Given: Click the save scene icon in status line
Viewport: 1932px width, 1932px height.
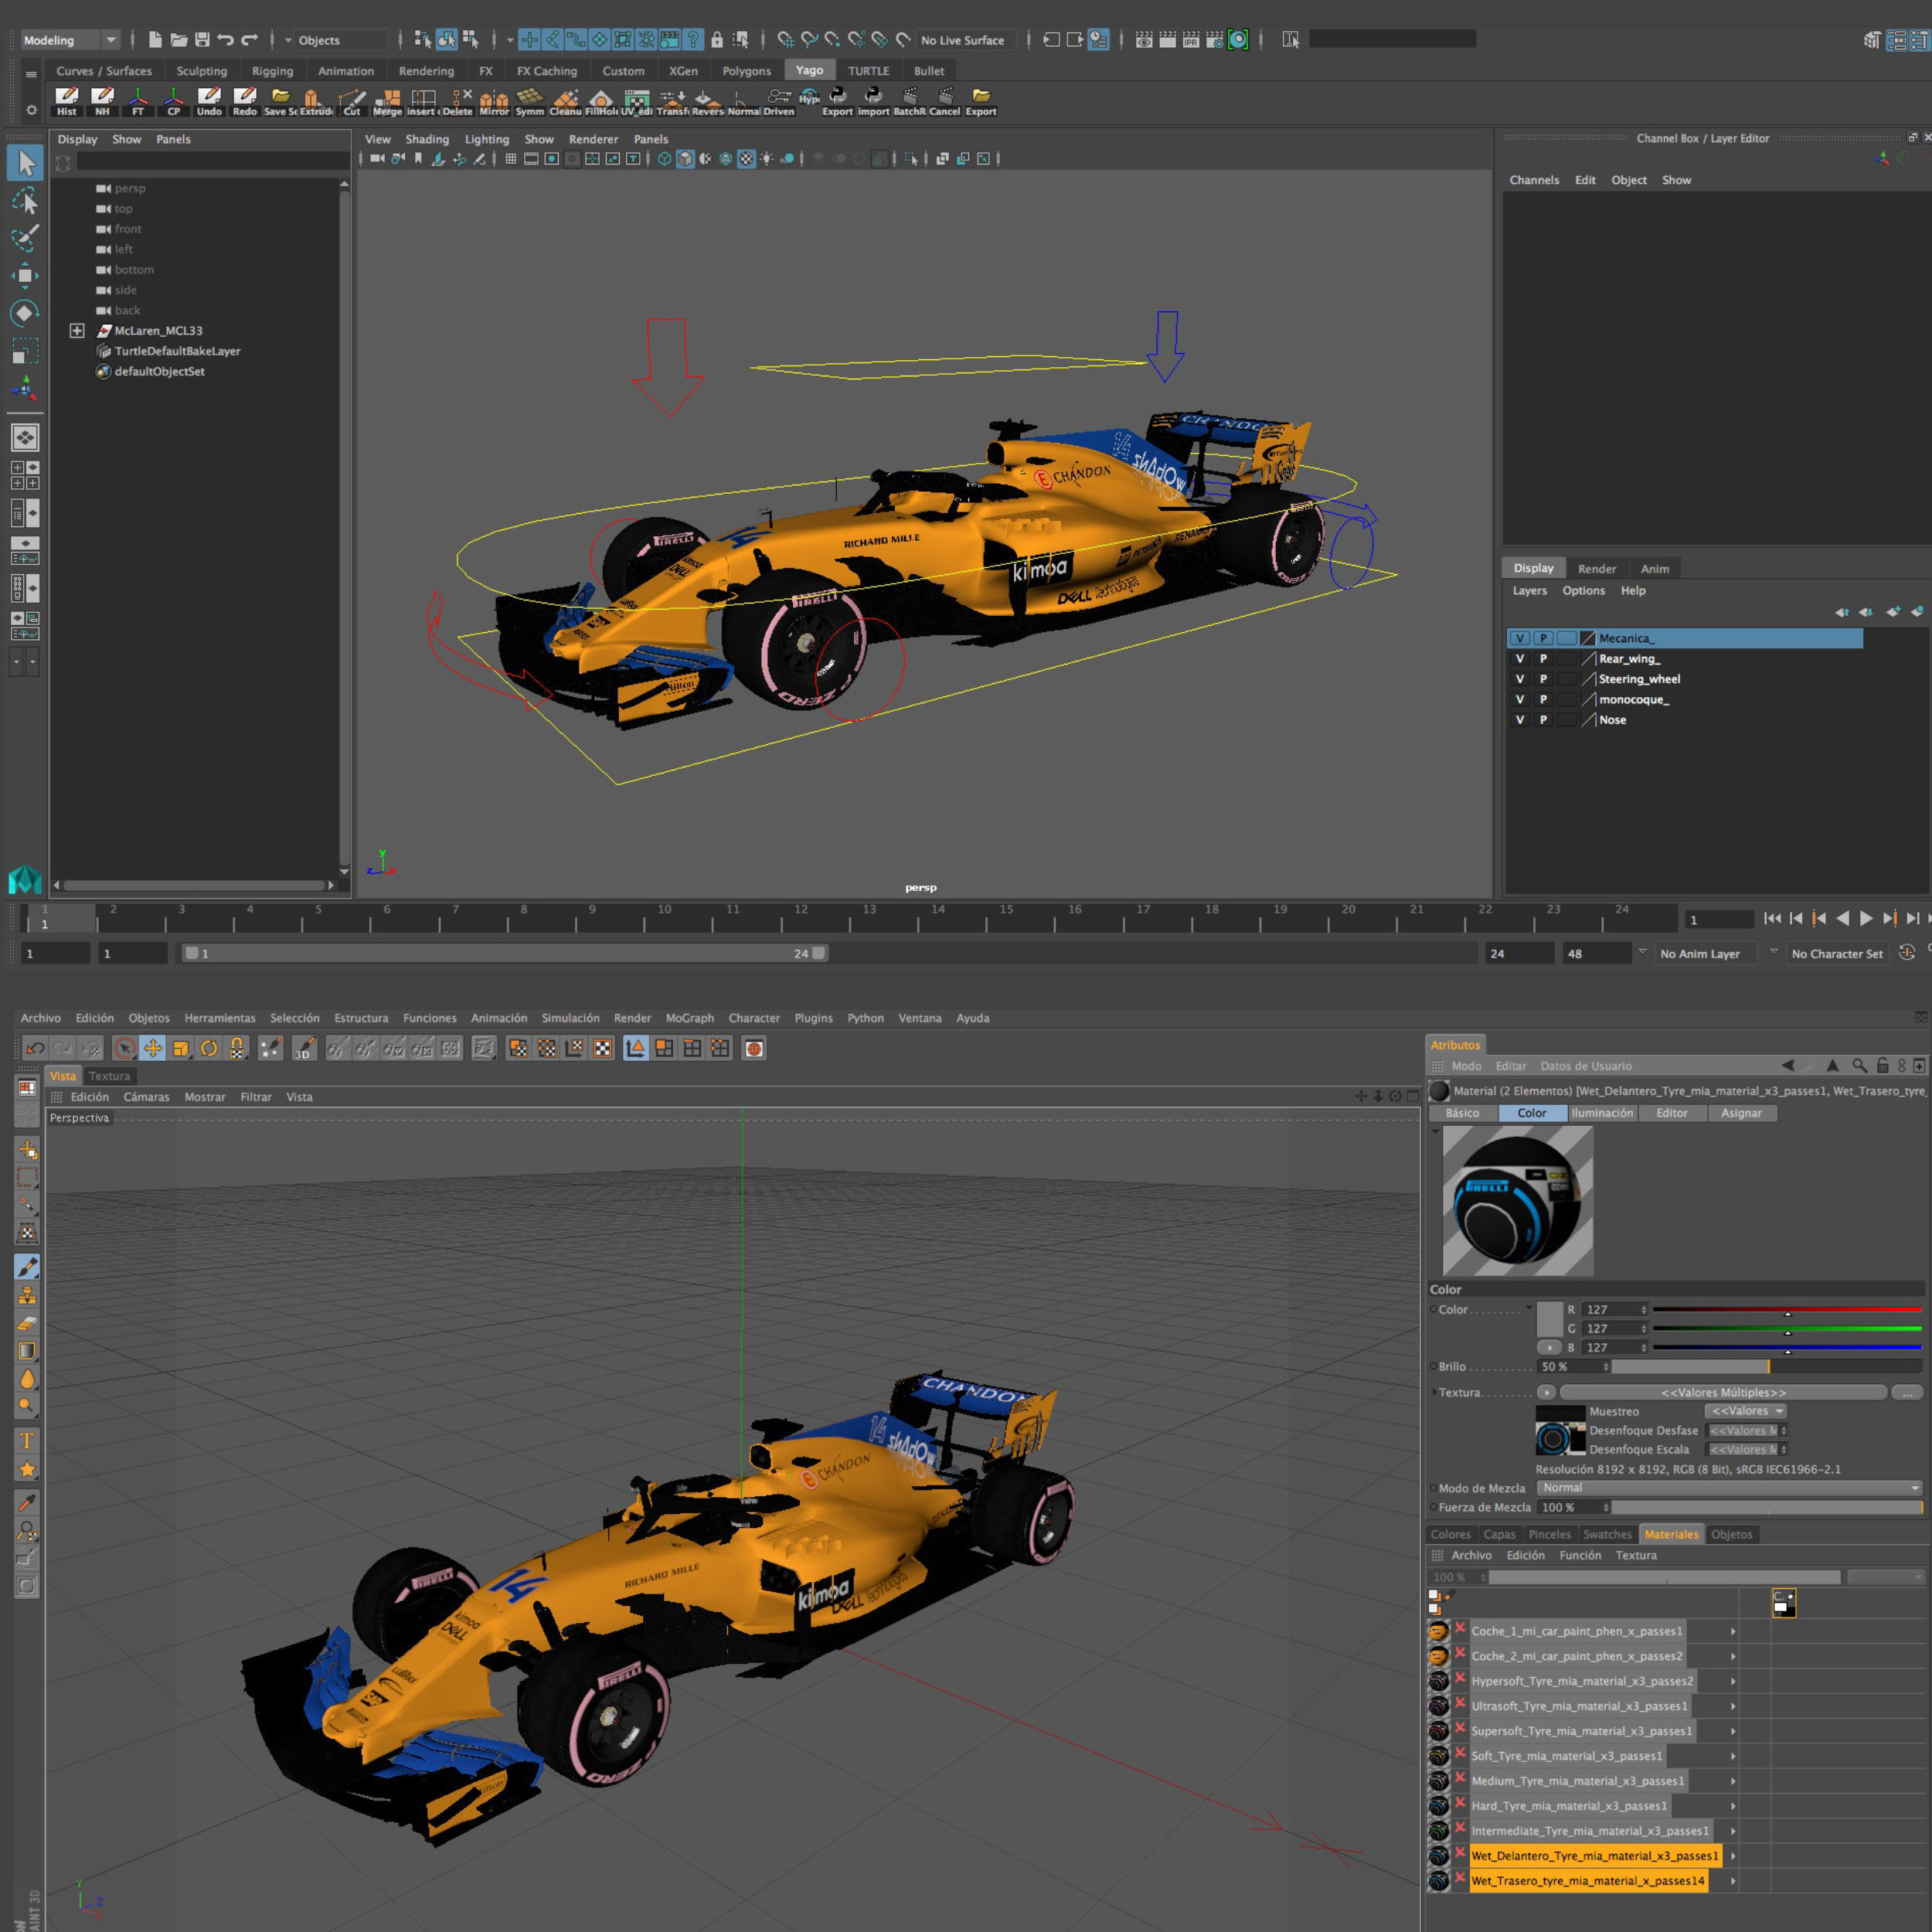Looking at the screenshot, I should pyautogui.click(x=202, y=40).
